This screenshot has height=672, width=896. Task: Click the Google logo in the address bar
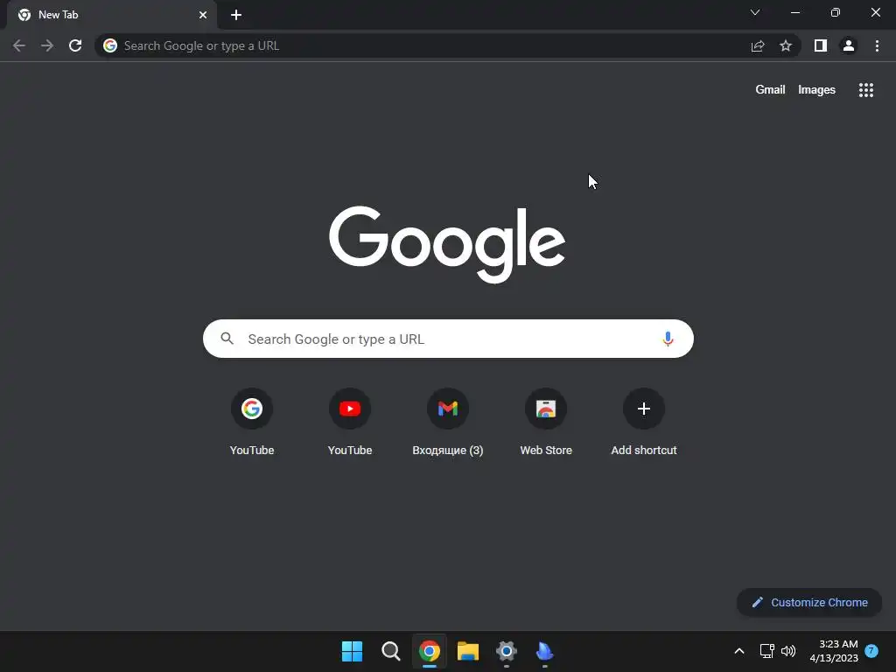click(x=110, y=45)
